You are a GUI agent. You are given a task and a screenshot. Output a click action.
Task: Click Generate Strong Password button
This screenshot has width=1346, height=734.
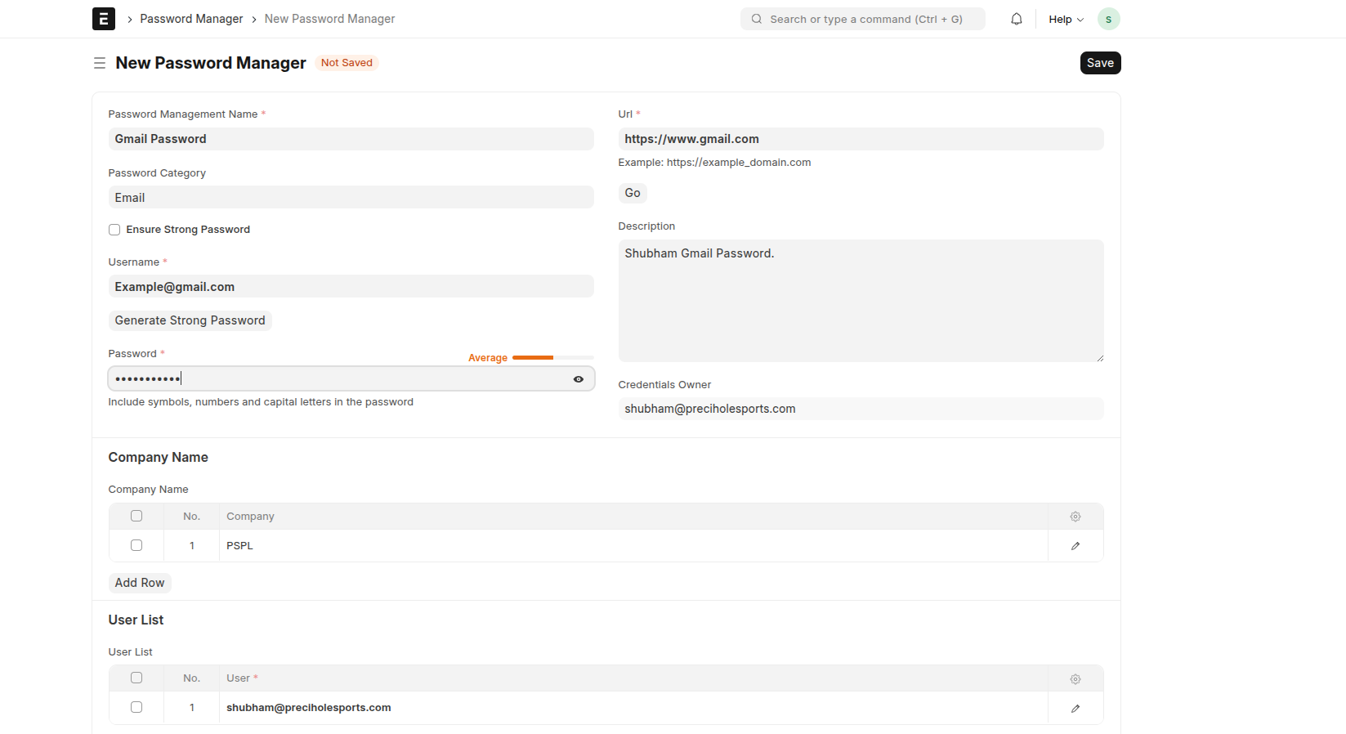[x=190, y=320]
